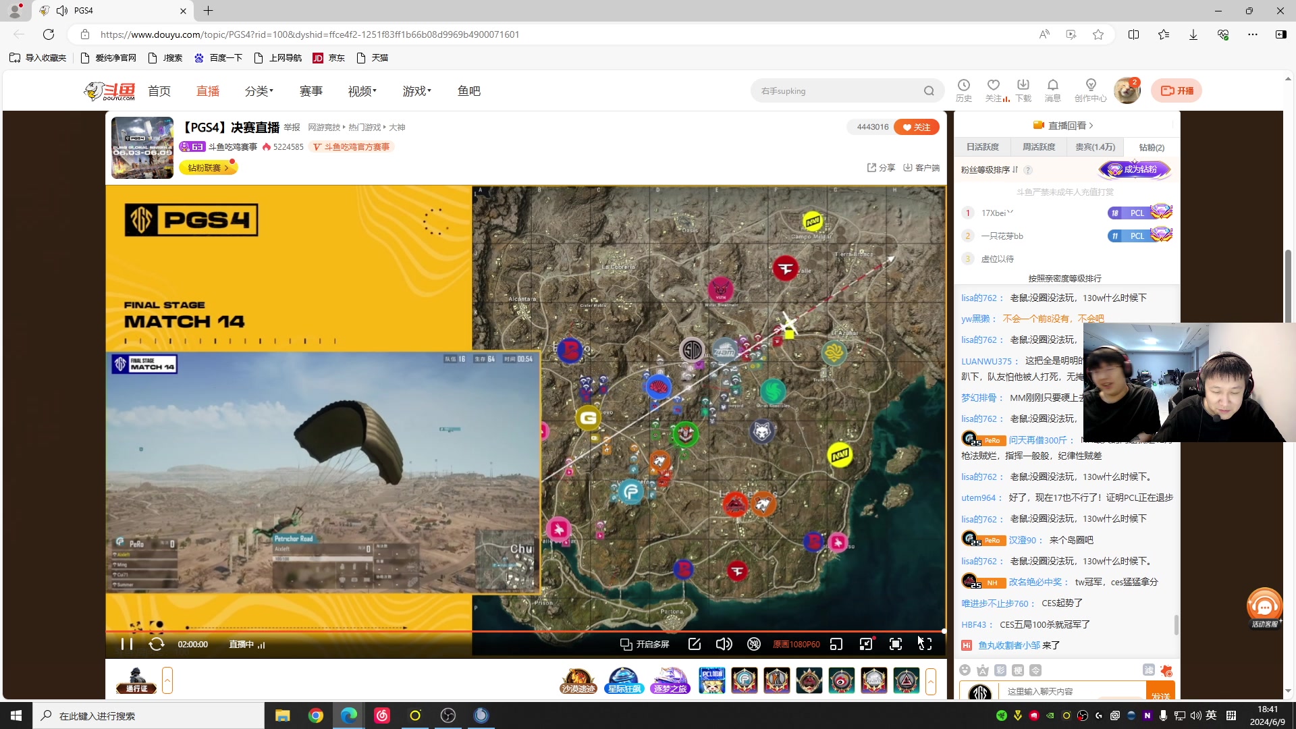This screenshot has width=1296, height=729.
Task: Open the 令 command button in chat
Action: (x=1035, y=670)
